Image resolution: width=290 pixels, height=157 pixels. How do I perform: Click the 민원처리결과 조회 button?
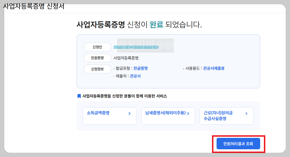(x=238, y=144)
